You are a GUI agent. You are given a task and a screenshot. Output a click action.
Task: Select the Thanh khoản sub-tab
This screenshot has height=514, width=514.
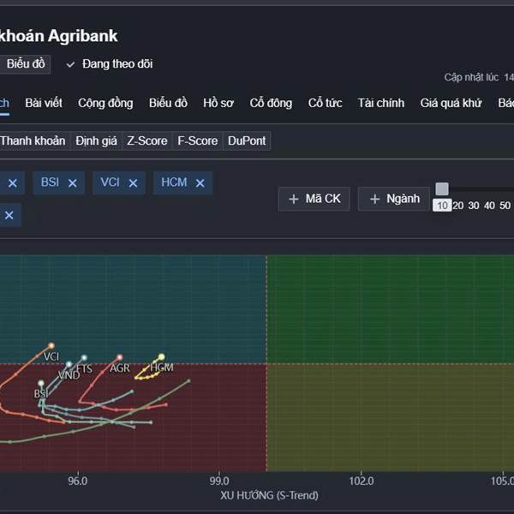pyautogui.click(x=33, y=141)
